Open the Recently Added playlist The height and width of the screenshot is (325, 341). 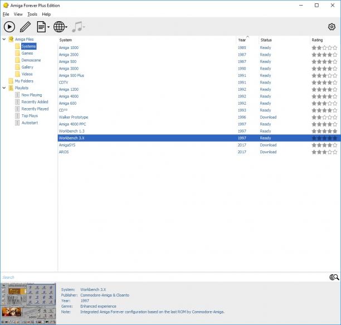point(35,102)
